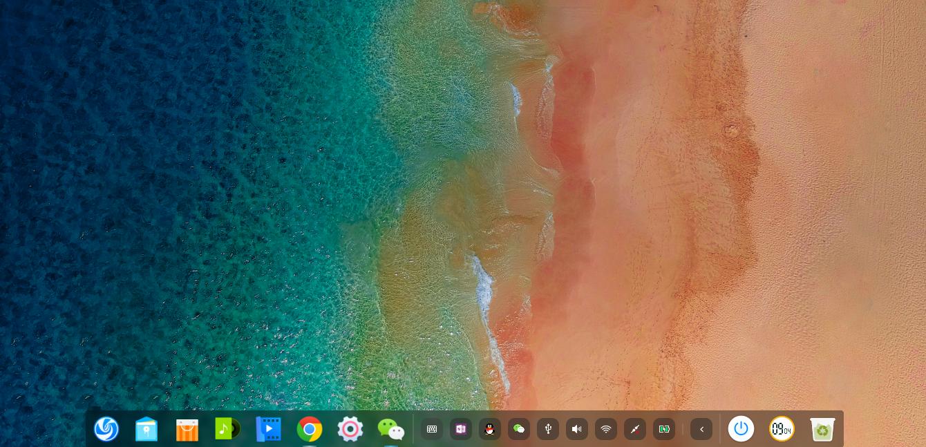Click the disconnected wired network icon
This screenshot has height=447, width=926.
pyautogui.click(x=635, y=429)
